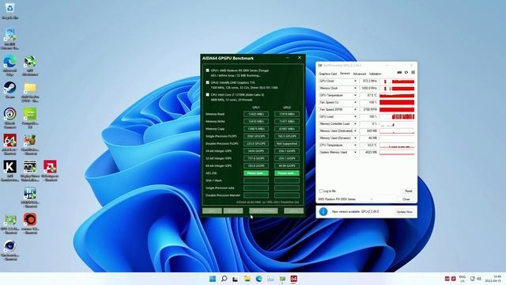Click the Windows Start button on taskbar
Screen dimensions: 506x285
213,279
